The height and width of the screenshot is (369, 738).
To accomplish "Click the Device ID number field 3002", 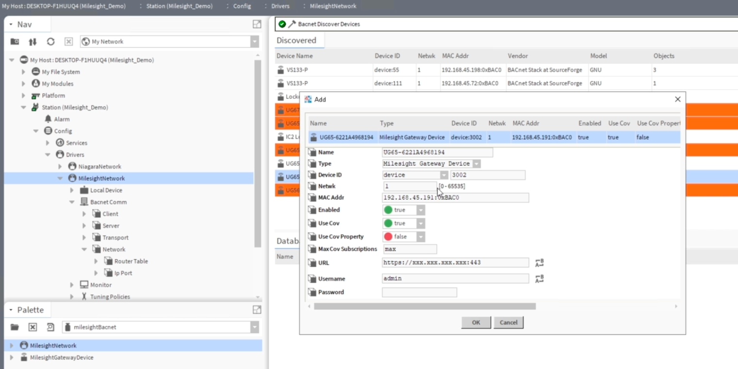I will (488, 175).
